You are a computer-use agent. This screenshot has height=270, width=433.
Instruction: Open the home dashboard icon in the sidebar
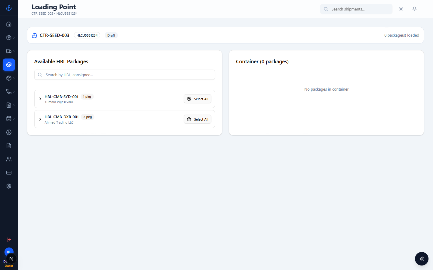point(9,24)
